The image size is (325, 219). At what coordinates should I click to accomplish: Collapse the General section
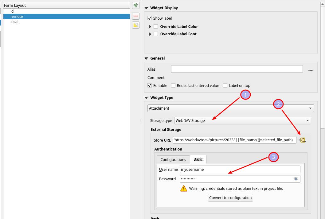[146, 58]
